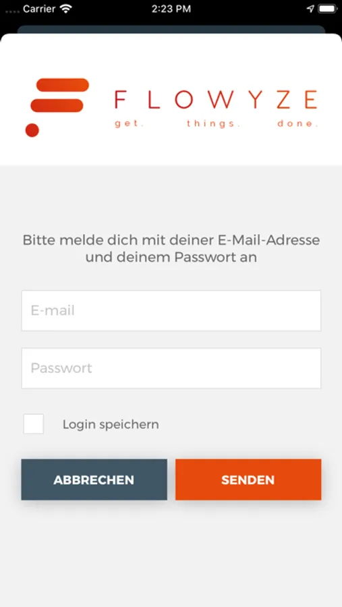Tap the Flowyze F-shaped logo icon
The width and height of the screenshot is (342, 607).
[x=57, y=107]
